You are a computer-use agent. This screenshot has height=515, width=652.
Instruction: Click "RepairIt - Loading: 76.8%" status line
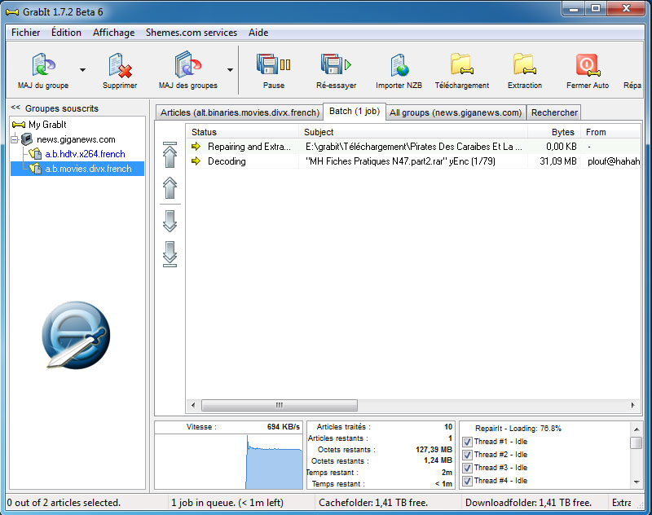point(518,428)
